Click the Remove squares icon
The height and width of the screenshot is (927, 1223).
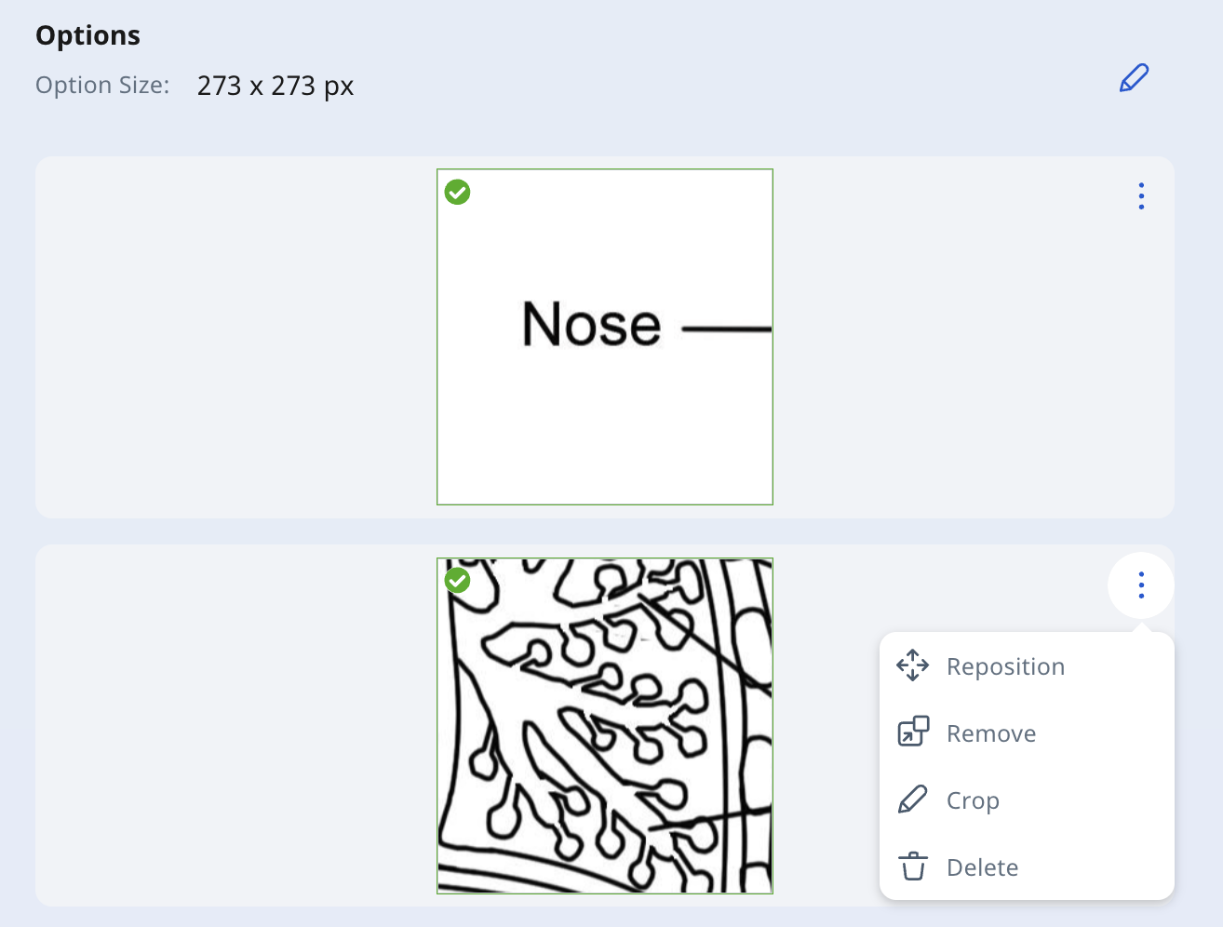coord(913,732)
